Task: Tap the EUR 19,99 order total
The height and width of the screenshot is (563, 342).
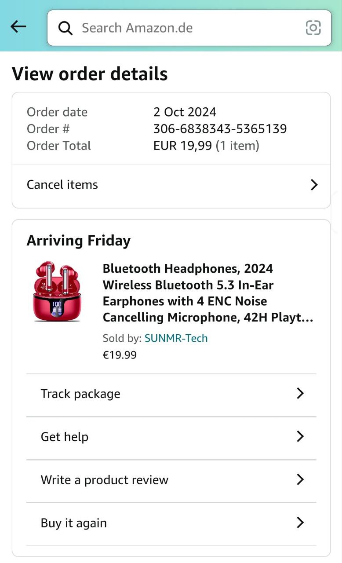Action: coord(182,146)
